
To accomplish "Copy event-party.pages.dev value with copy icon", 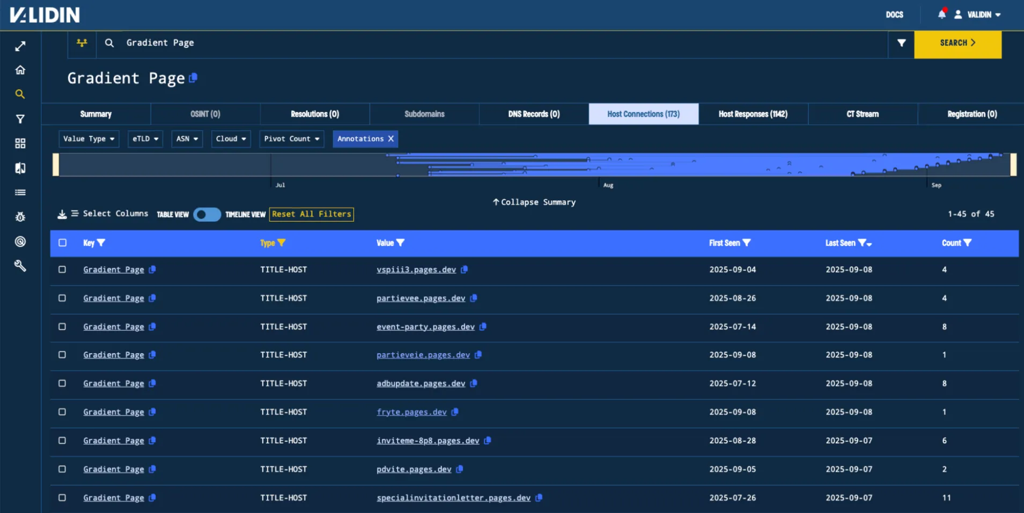I will 483,326.
